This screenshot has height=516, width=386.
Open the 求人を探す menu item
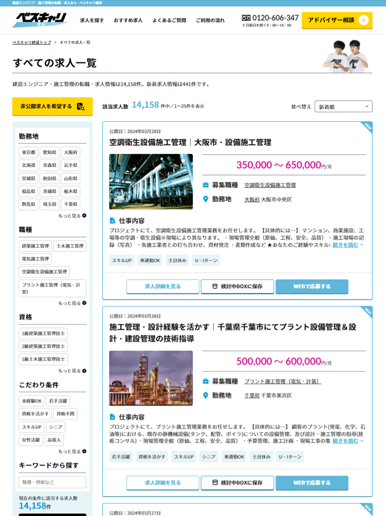tap(92, 20)
